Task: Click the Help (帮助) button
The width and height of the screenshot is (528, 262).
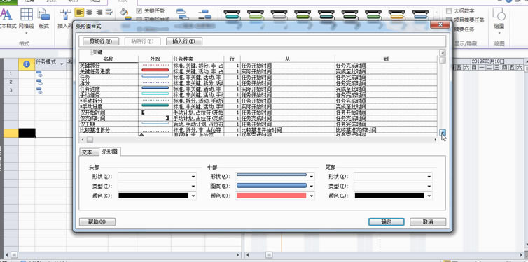Action: pos(97,221)
